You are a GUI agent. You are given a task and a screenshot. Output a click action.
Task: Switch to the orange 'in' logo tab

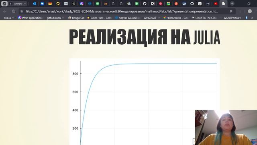tap(105, 4)
